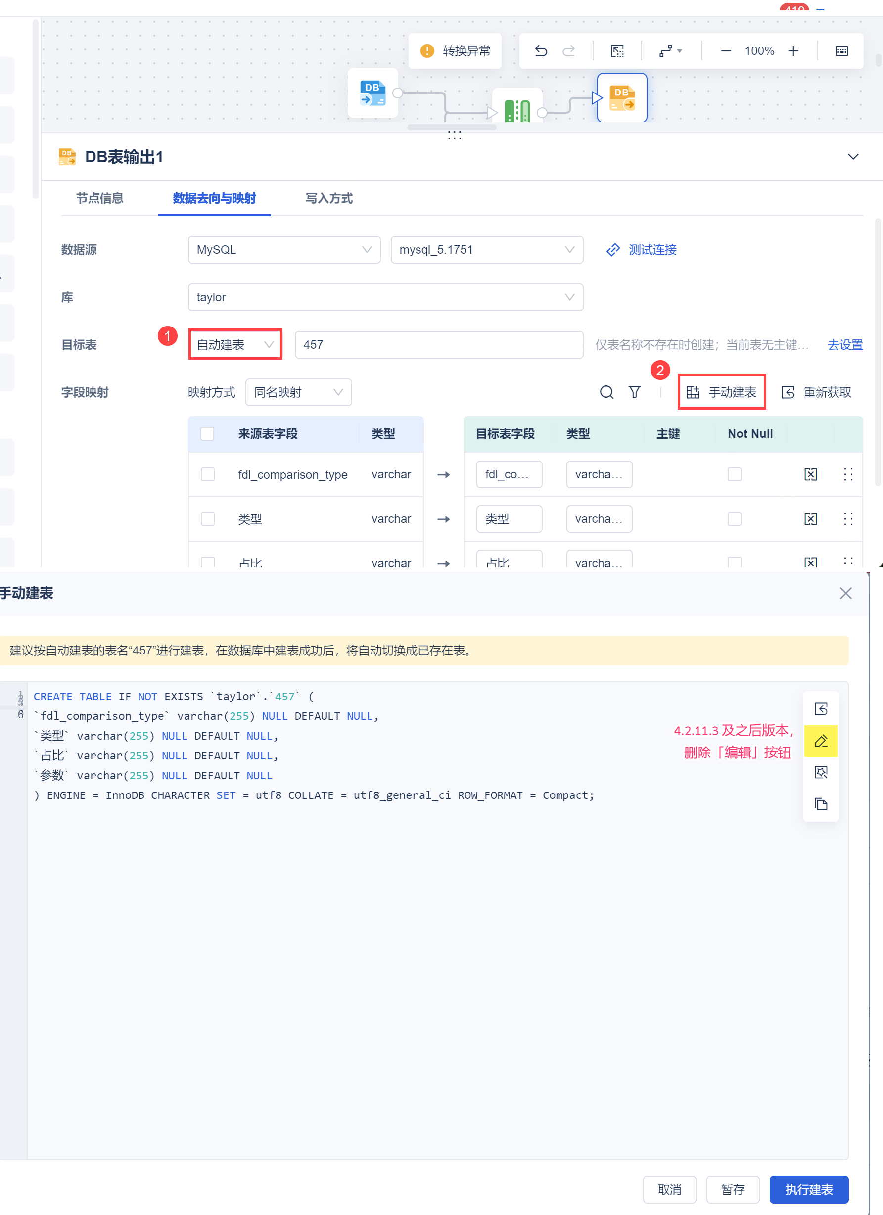This screenshot has width=883, height=1215.
Task: Click the 手动建表 button
Action: click(721, 392)
